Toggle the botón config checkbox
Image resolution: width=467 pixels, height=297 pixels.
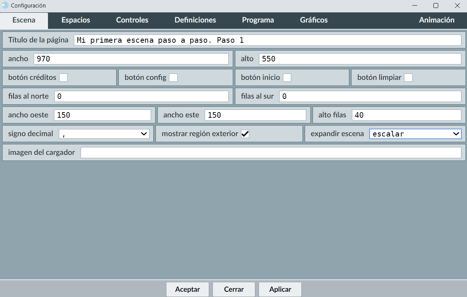[173, 78]
